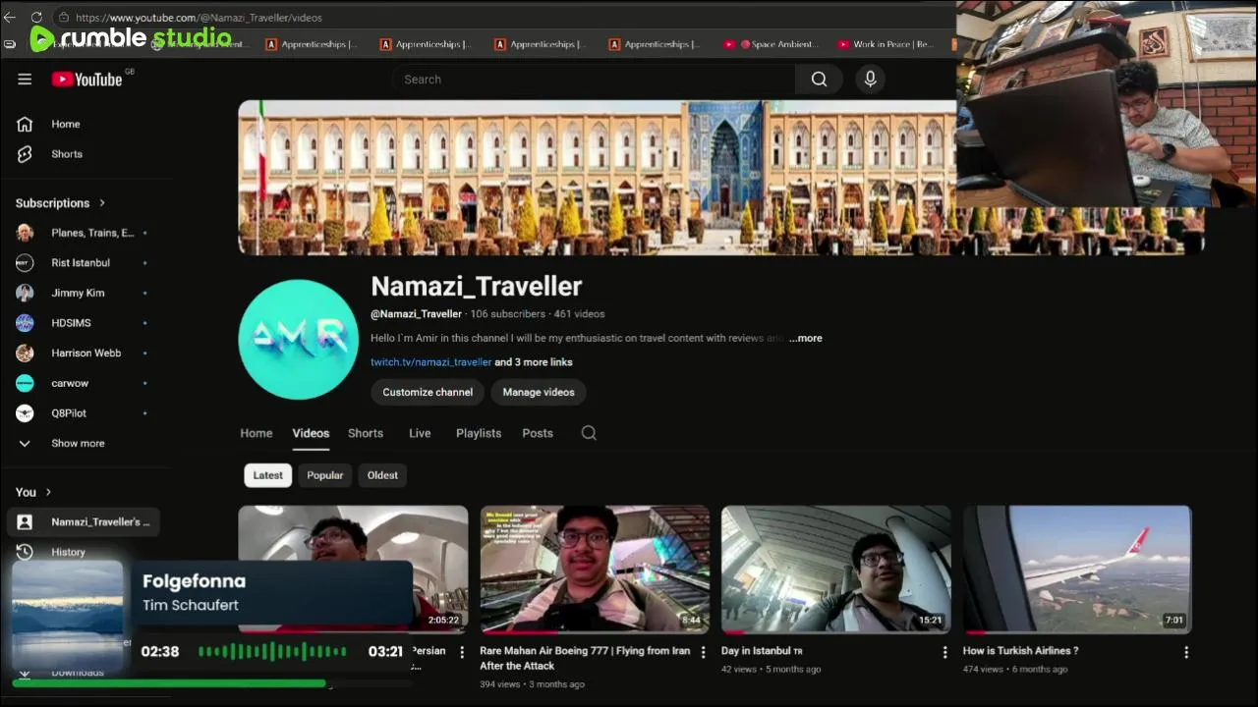This screenshot has width=1258, height=707.
Task: Open twitch.tv/namazi_traveller link
Action: click(x=430, y=362)
